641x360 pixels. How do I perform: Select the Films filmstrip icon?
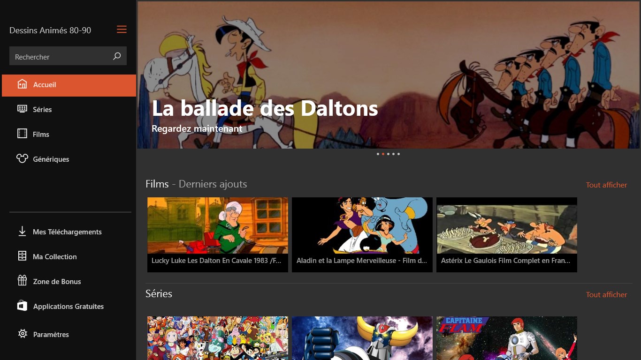pyautogui.click(x=22, y=134)
